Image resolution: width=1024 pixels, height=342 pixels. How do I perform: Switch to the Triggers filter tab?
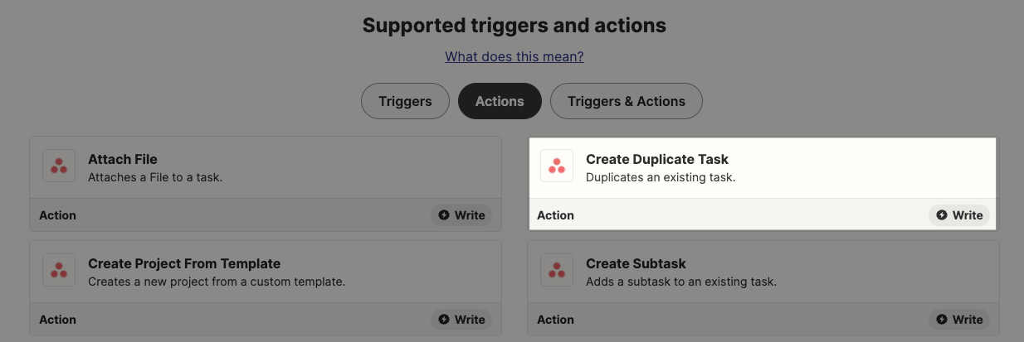pyautogui.click(x=405, y=101)
